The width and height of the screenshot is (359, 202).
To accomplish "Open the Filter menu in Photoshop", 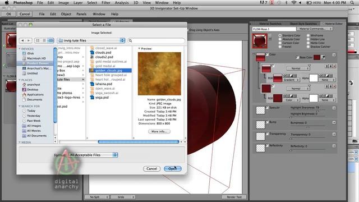I will [106, 3].
